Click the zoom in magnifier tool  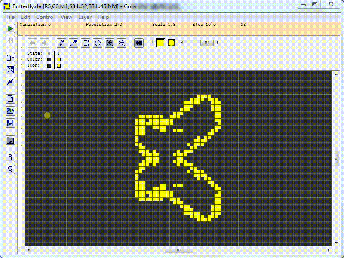(110, 43)
